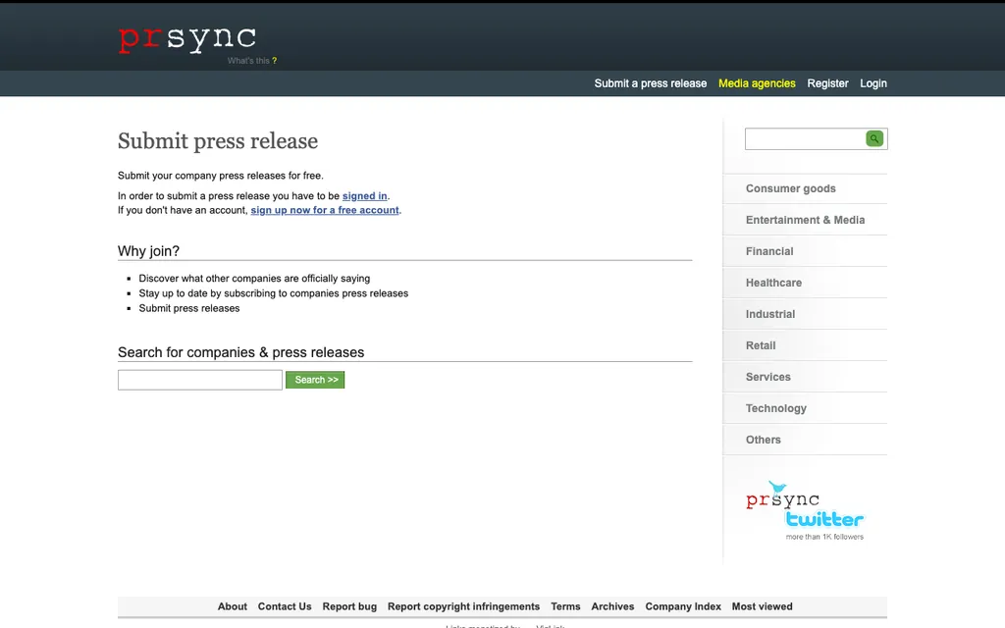The width and height of the screenshot is (1005, 628).
Task: Click "sign up now for a free account"
Action: point(324,210)
